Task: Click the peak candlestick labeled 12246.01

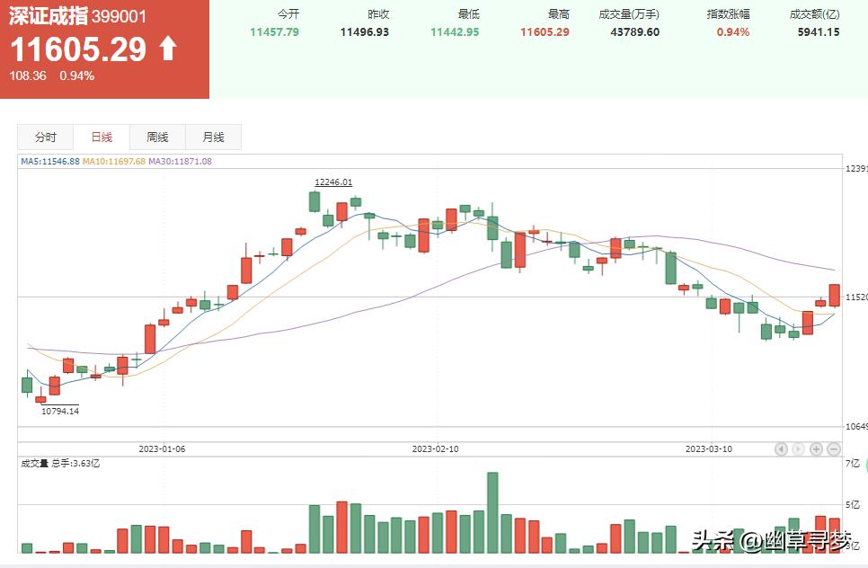Action: (314, 200)
